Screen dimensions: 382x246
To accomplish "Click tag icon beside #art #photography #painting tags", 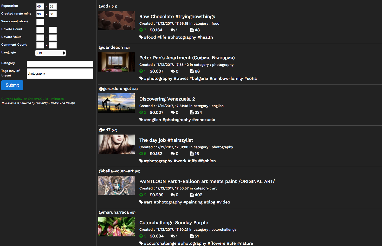I will click(x=141, y=202).
